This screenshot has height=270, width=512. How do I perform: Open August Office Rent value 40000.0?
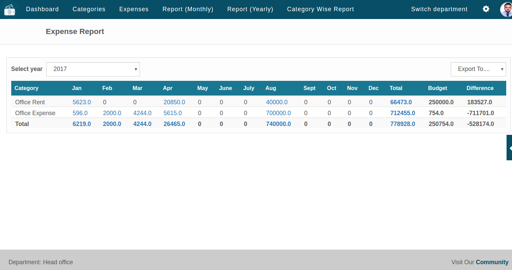(x=277, y=102)
